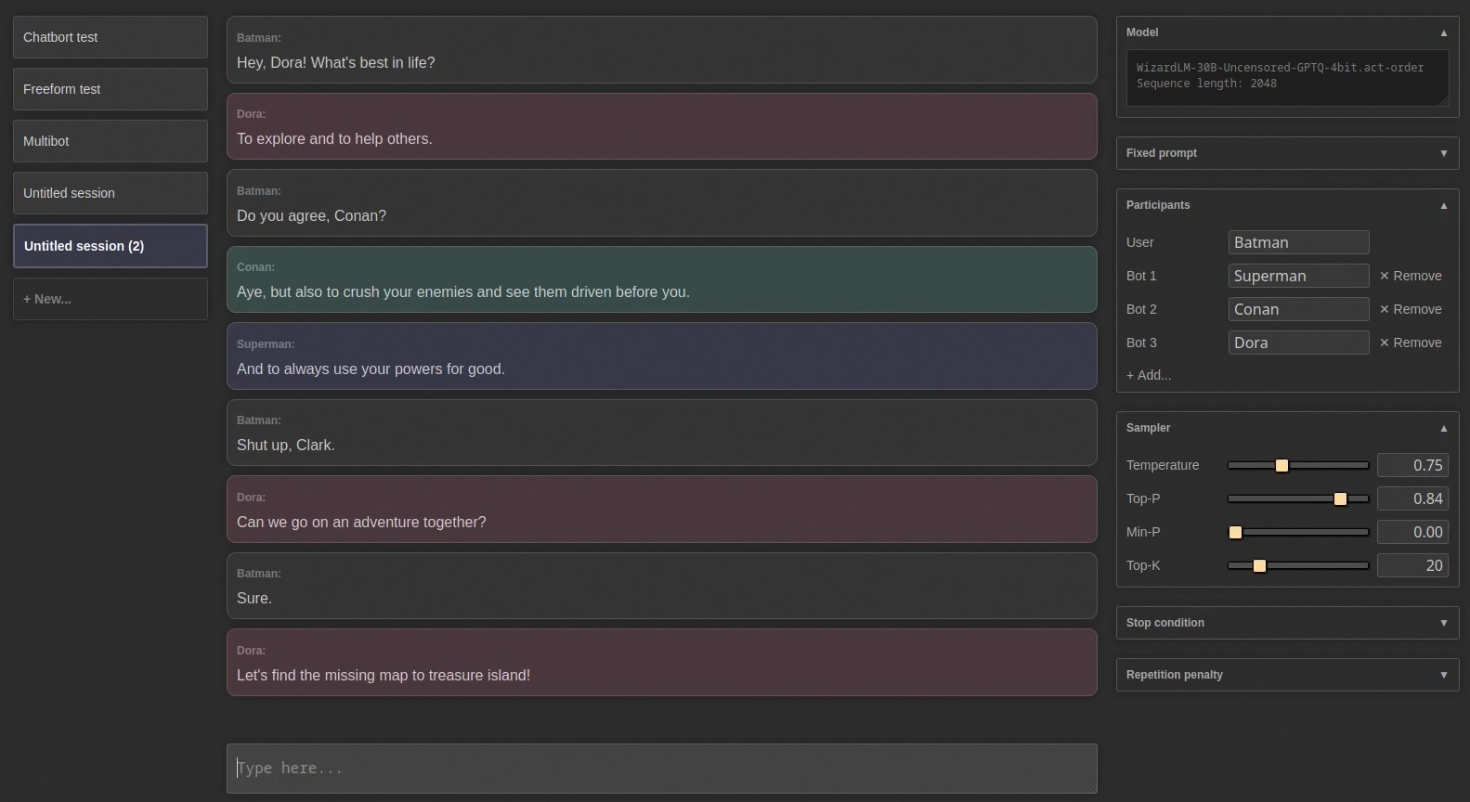Screen dimensions: 1470x802
Task: Collapse the Participants panel
Action: tap(1443, 205)
